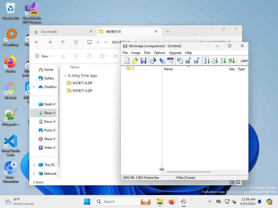Open the Help menu in WinImage

(188, 53)
